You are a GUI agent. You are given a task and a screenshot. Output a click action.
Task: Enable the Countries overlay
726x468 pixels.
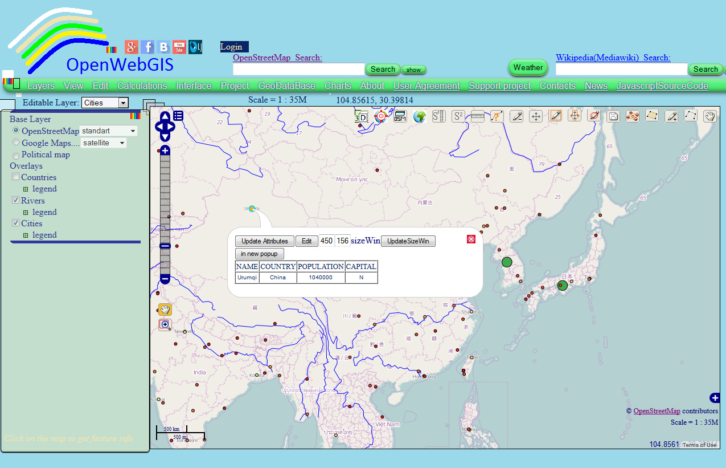click(x=15, y=177)
